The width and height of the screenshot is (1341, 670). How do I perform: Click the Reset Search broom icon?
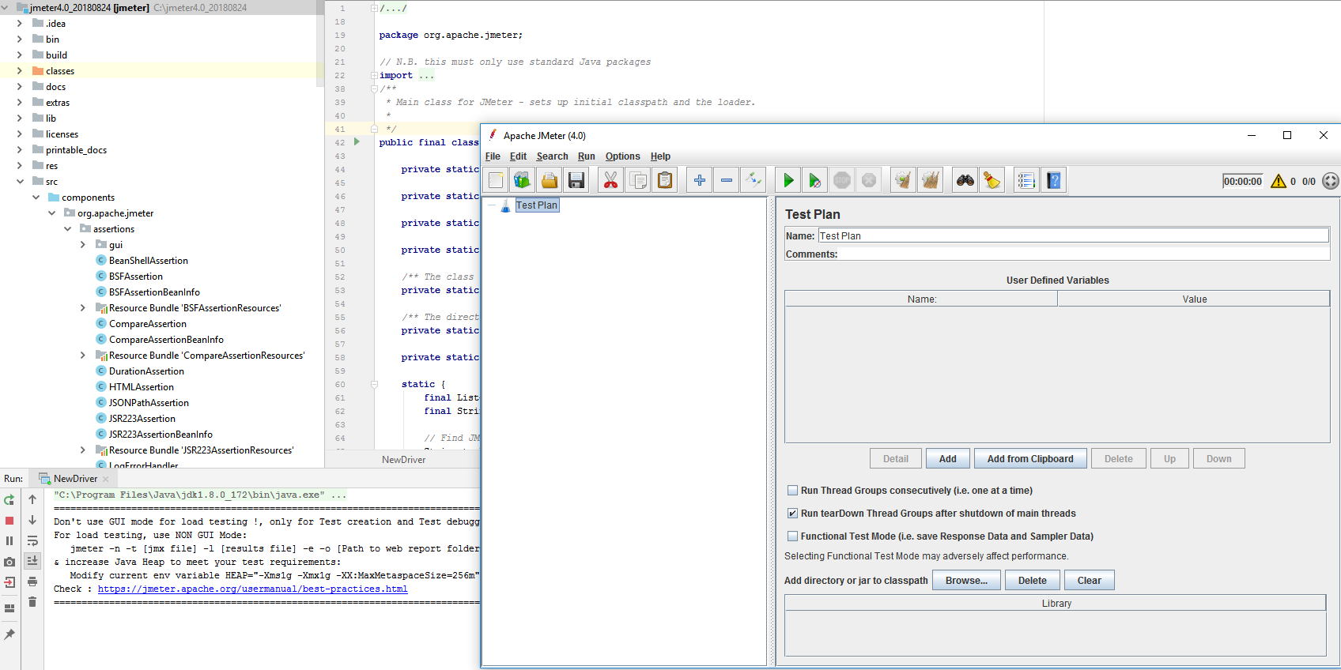[x=992, y=180]
